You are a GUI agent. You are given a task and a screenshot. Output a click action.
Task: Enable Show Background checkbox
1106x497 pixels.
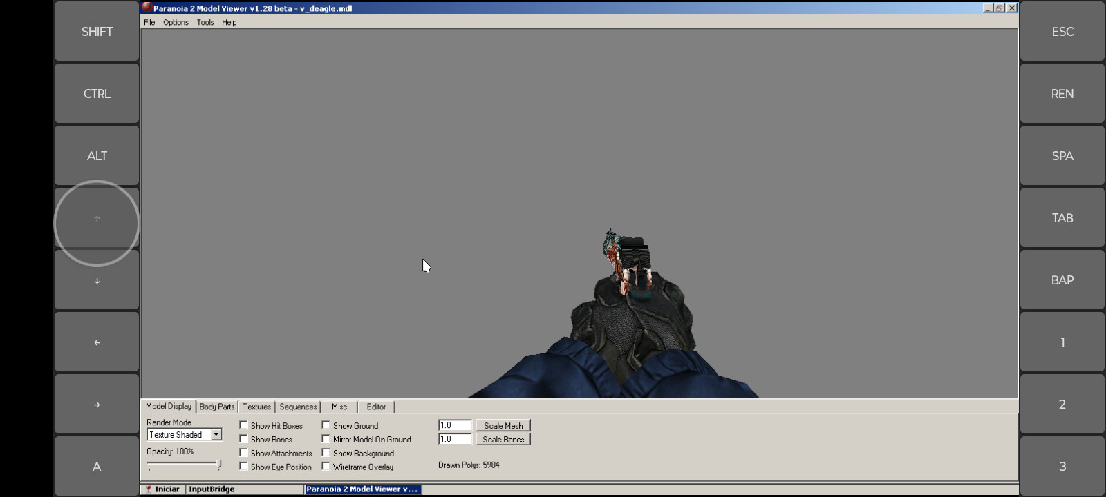(326, 453)
